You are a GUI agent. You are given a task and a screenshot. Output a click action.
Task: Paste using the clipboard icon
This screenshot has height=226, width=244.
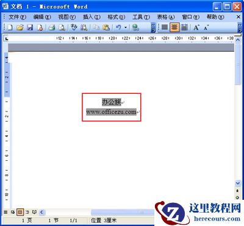(106, 27)
